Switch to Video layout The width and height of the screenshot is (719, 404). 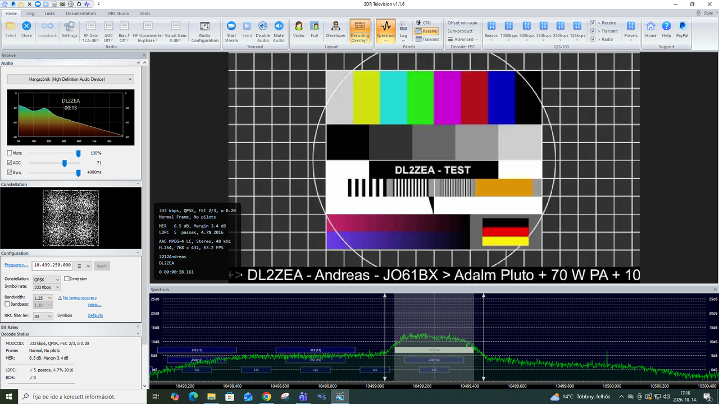point(299,30)
